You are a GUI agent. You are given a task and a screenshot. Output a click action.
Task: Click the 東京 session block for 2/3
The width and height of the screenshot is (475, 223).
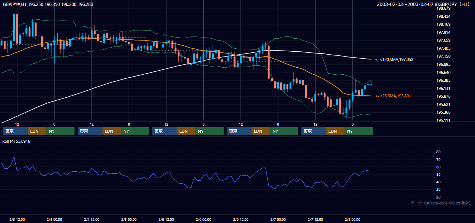[15, 131]
